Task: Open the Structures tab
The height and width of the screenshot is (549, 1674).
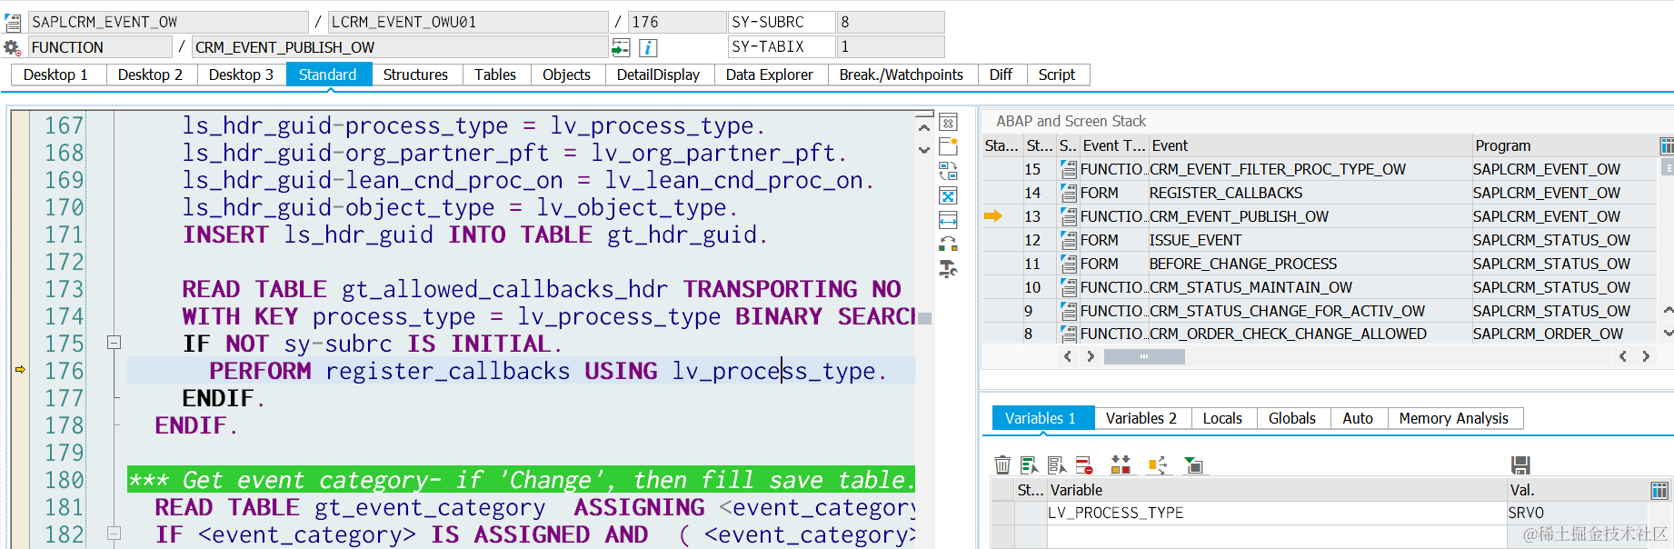Action: pyautogui.click(x=415, y=75)
